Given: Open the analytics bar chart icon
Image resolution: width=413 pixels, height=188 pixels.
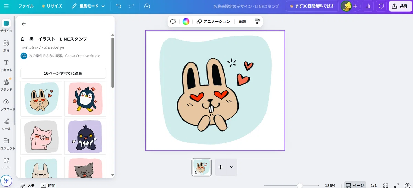Looking at the screenshot, I should pyautogui.click(x=369, y=6).
